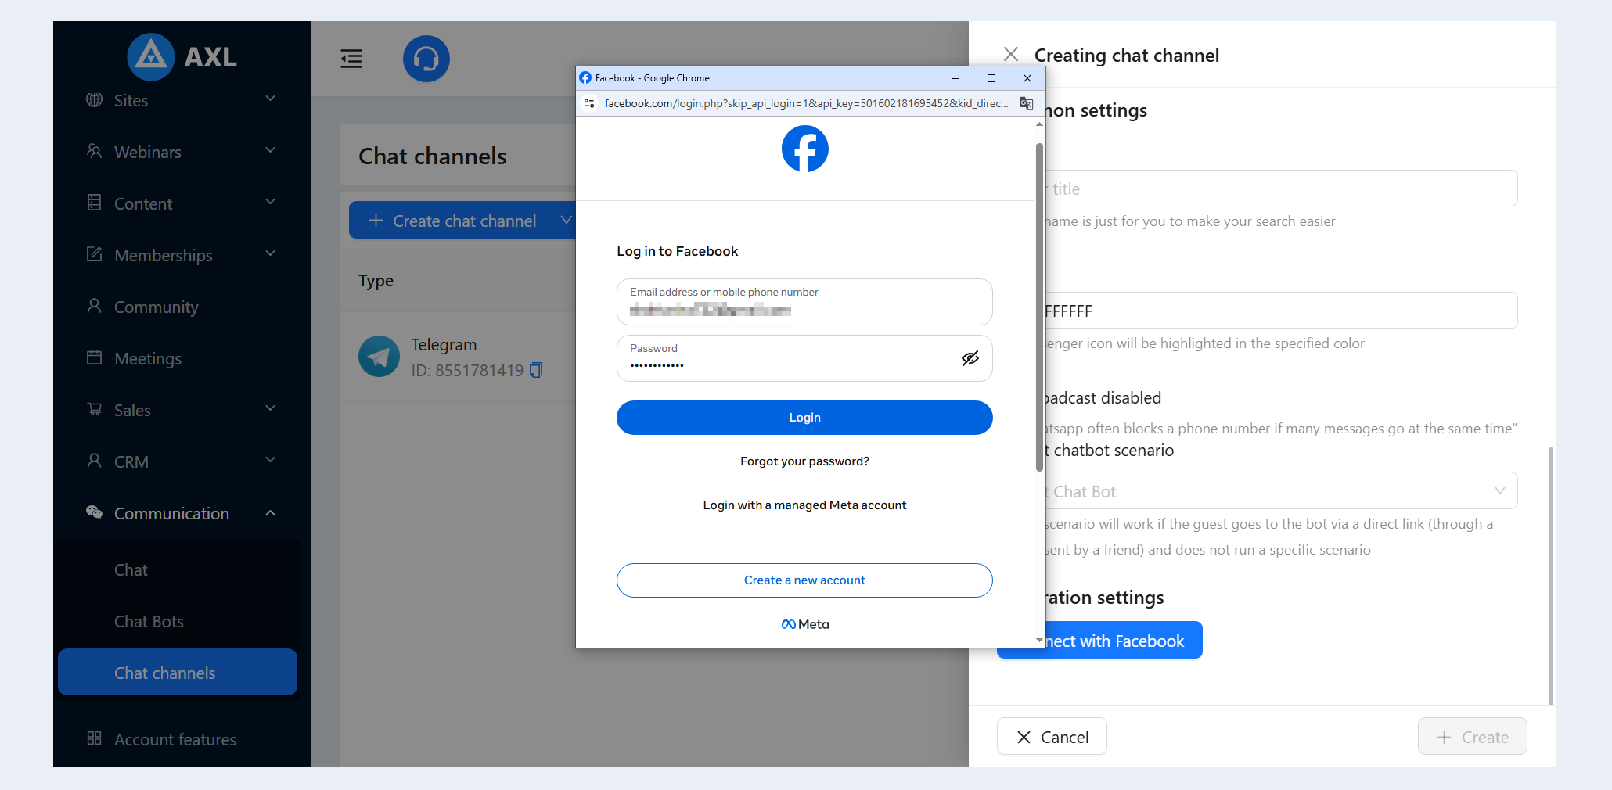1612x790 pixels.
Task: Click the Chat channels page heading
Action: point(433,156)
